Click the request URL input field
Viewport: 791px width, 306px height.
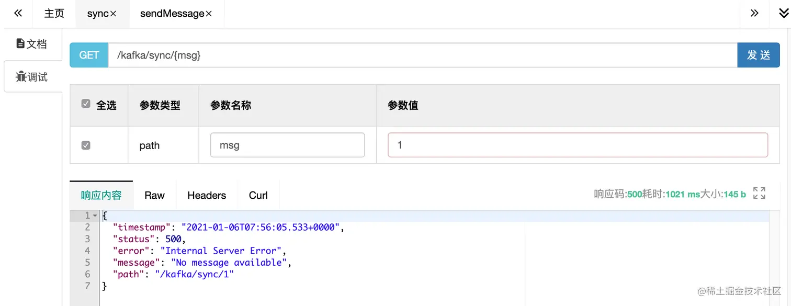[423, 55]
